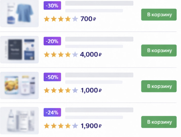Screen dimensions: 181x137
Task: Add the 4,000₽ item to cart
Action: tap(159, 51)
